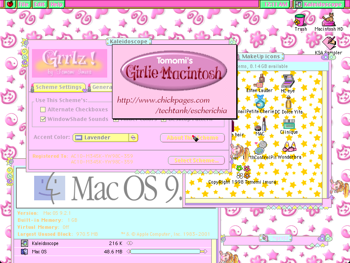Viewport: 350px width, 263px height.
Task: Click the '48.6 MB' memory value
Action: point(113,252)
